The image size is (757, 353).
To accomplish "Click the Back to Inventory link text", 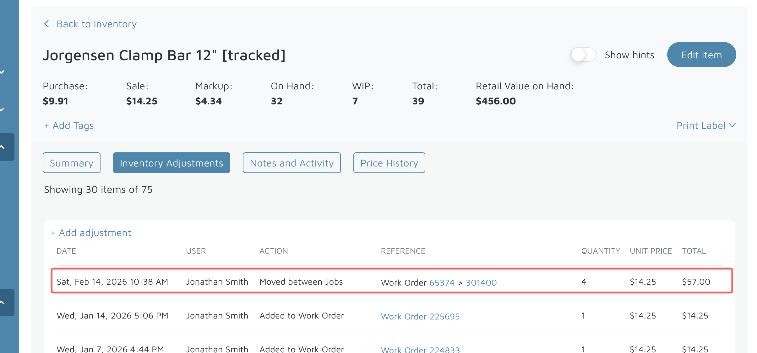I will pyautogui.click(x=96, y=24).
